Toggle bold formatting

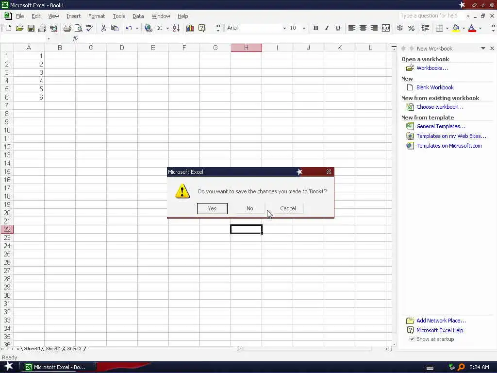(315, 28)
